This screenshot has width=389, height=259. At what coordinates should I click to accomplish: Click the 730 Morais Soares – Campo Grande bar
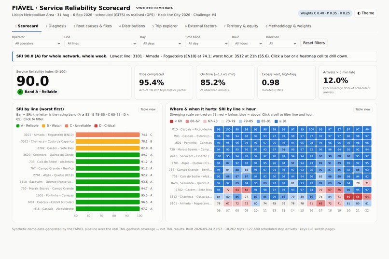pos(108,189)
